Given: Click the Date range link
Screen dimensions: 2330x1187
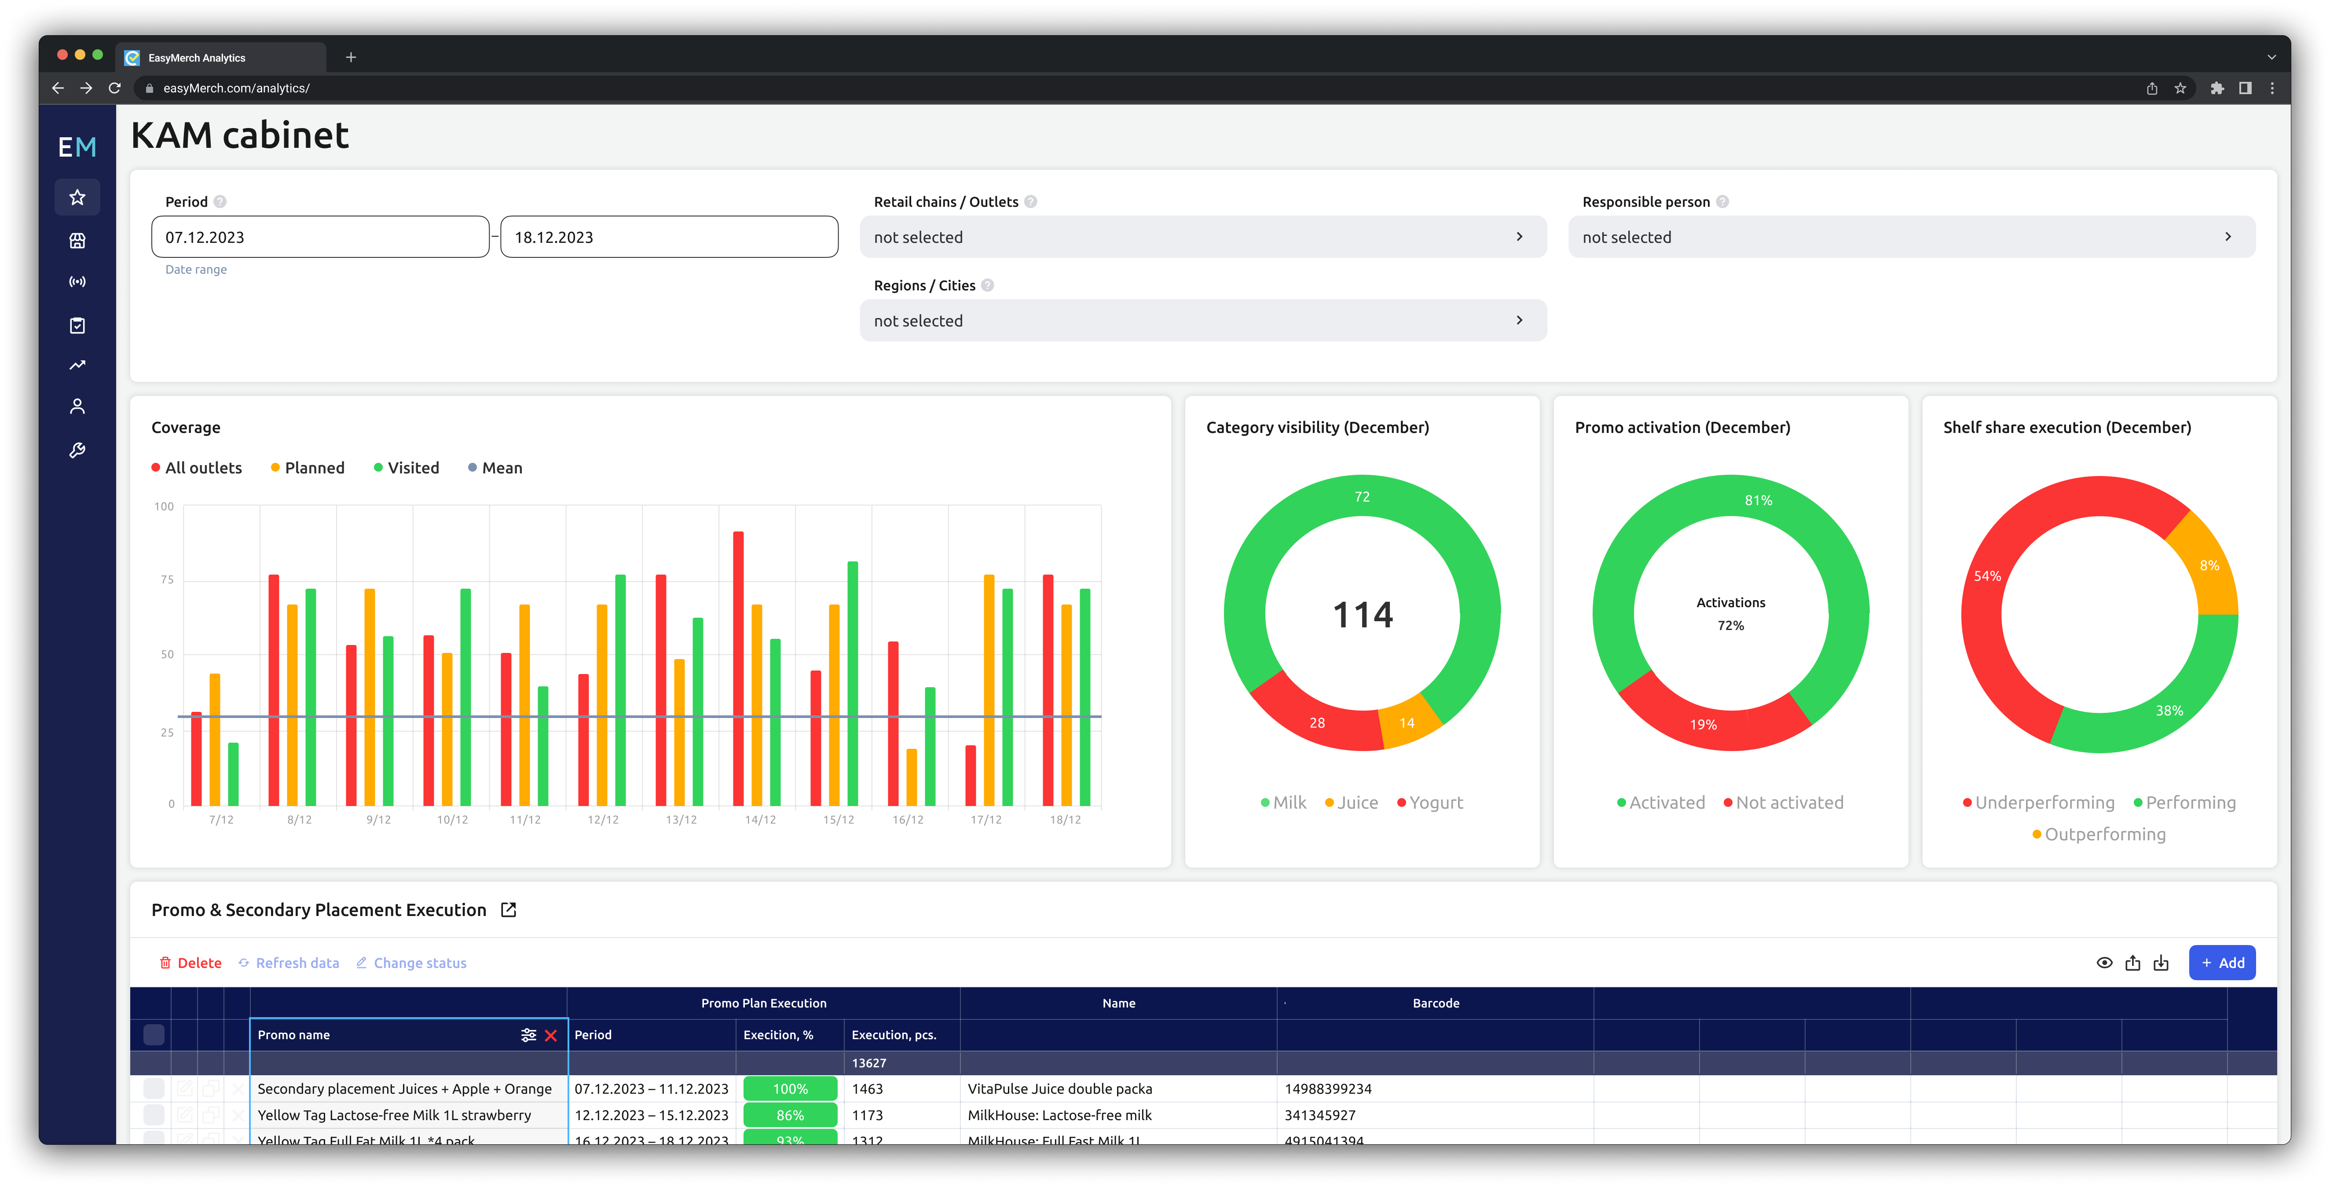Looking at the screenshot, I should 195,270.
